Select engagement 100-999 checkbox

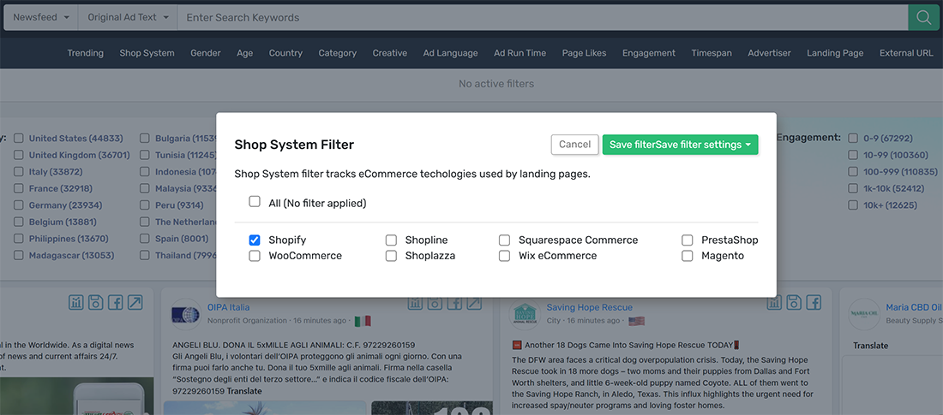pos(853,172)
